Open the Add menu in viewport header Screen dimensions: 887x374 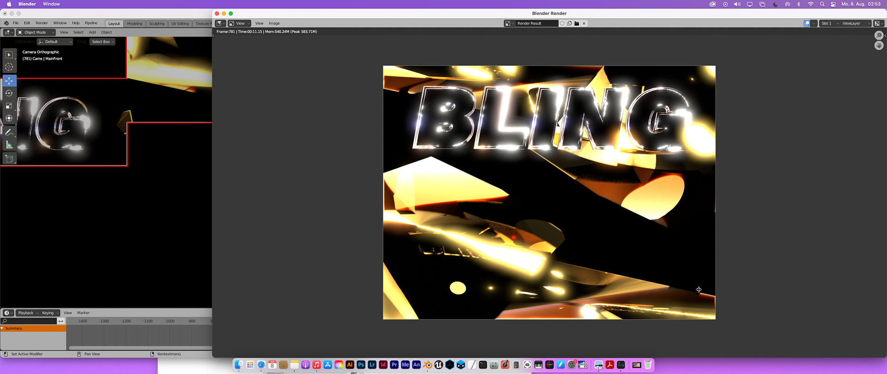click(x=92, y=32)
